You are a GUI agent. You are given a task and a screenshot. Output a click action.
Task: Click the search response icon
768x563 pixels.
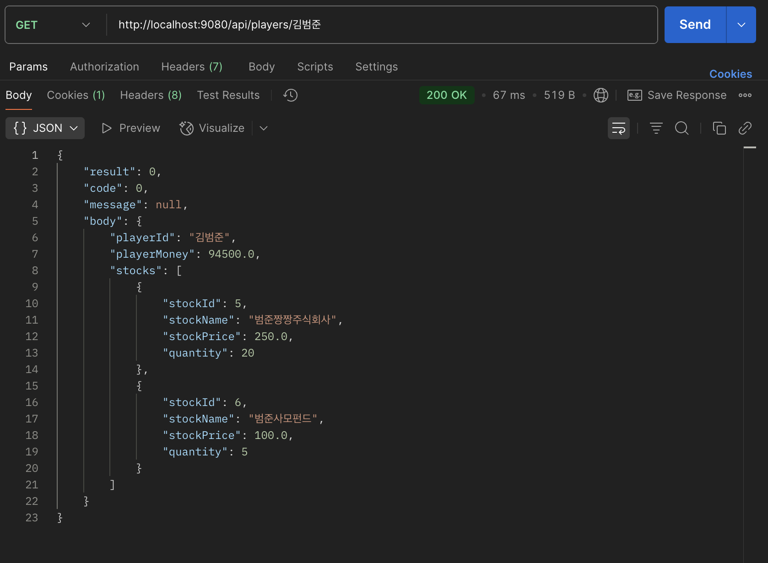pos(682,128)
